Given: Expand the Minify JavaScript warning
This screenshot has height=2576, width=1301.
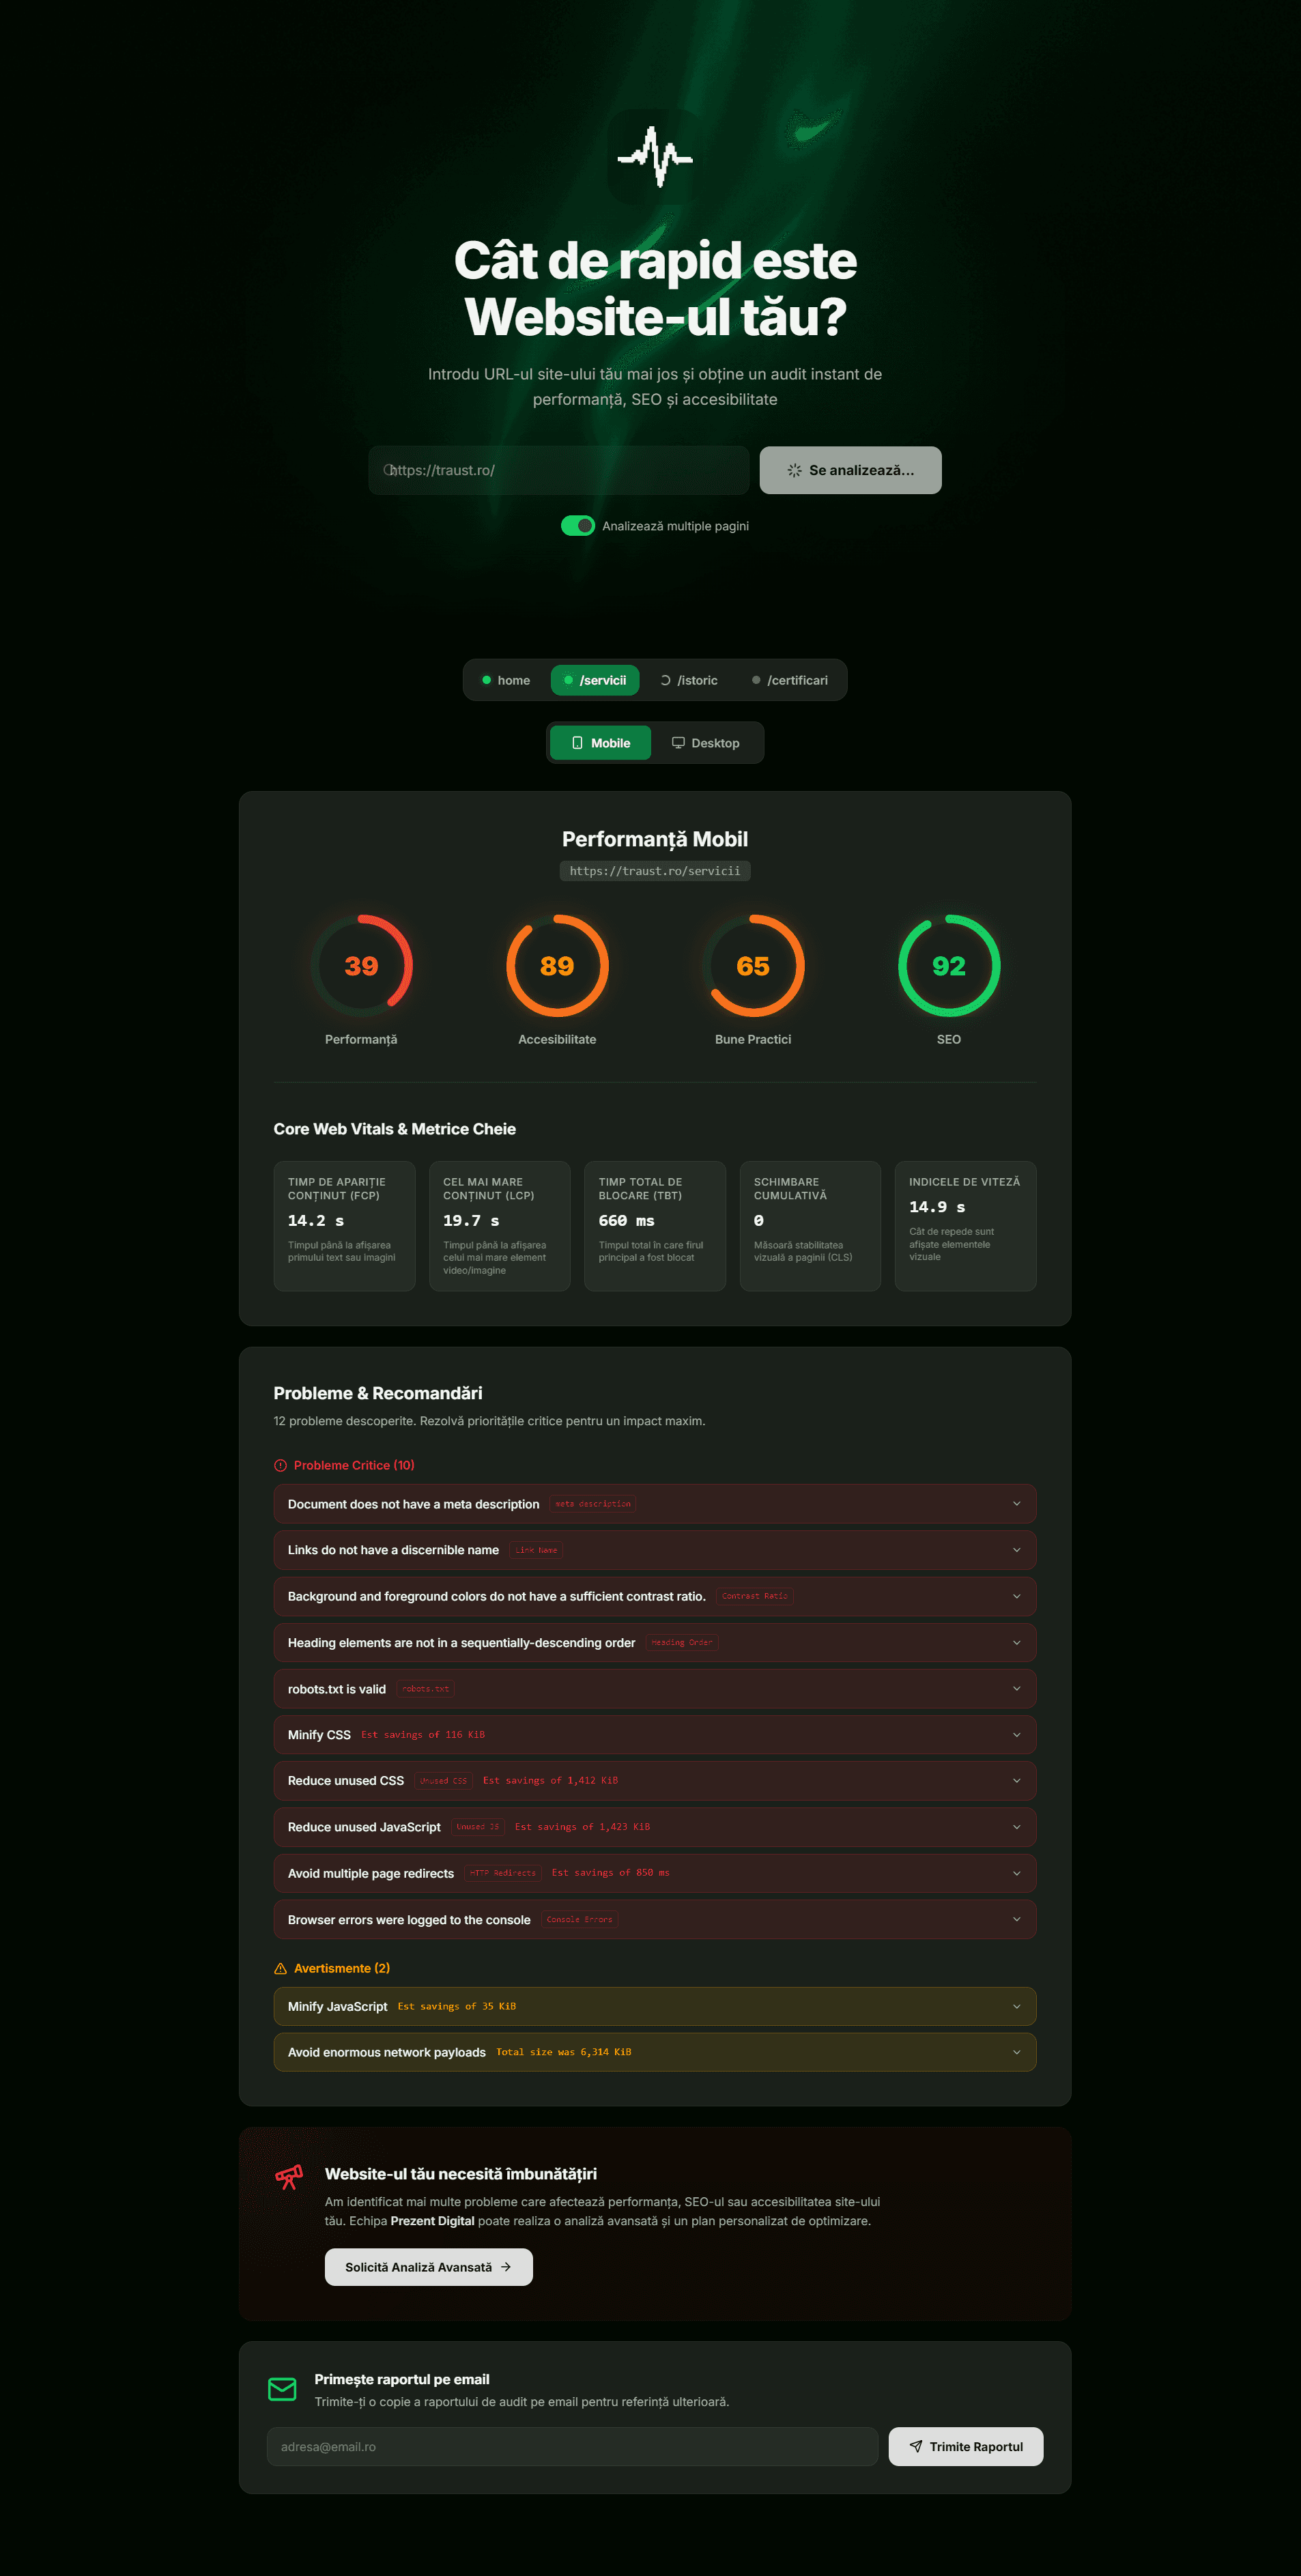Looking at the screenshot, I should click(655, 2006).
